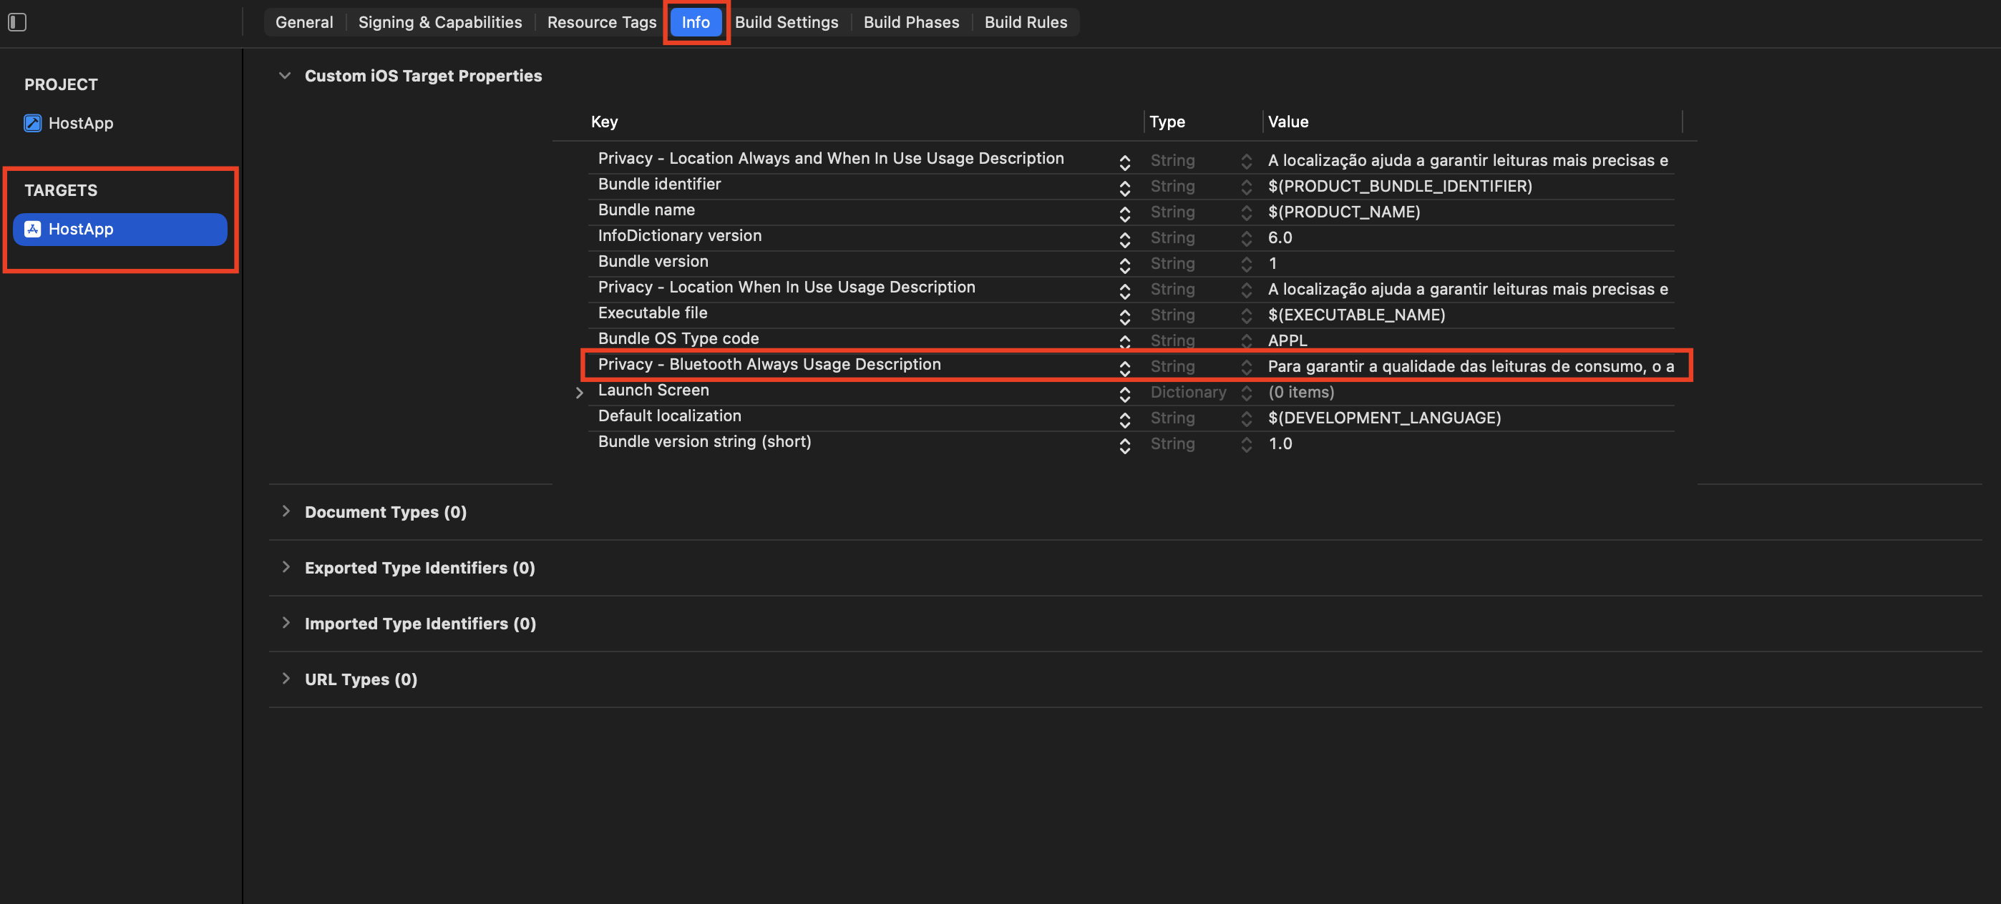
Task: Select HostApp target app icon
Action: click(x=33, y=229)
